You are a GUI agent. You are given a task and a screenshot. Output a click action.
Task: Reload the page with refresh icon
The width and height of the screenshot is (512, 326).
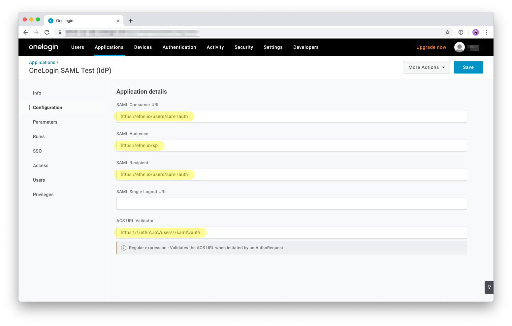point(47,32)
